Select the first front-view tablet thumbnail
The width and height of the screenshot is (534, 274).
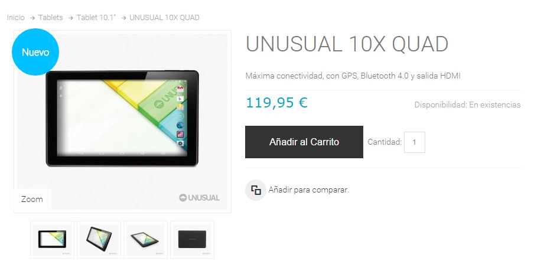click(52, 240)
